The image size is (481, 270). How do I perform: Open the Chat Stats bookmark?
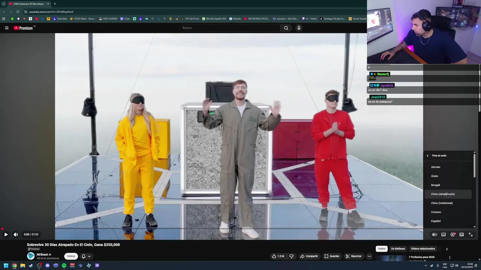[x=60, y=19]
